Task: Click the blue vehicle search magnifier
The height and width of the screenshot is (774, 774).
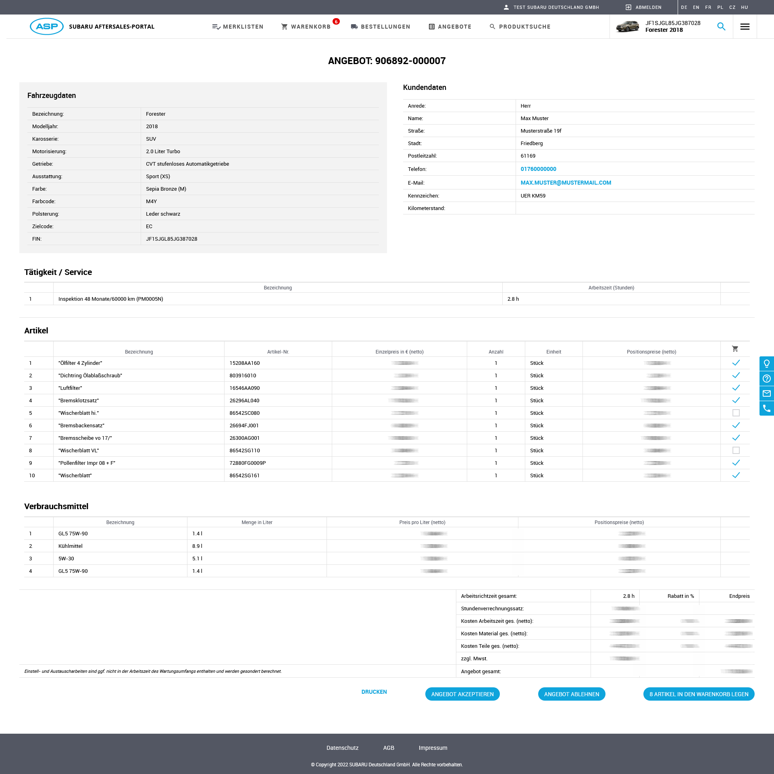Action: (721, 27)
